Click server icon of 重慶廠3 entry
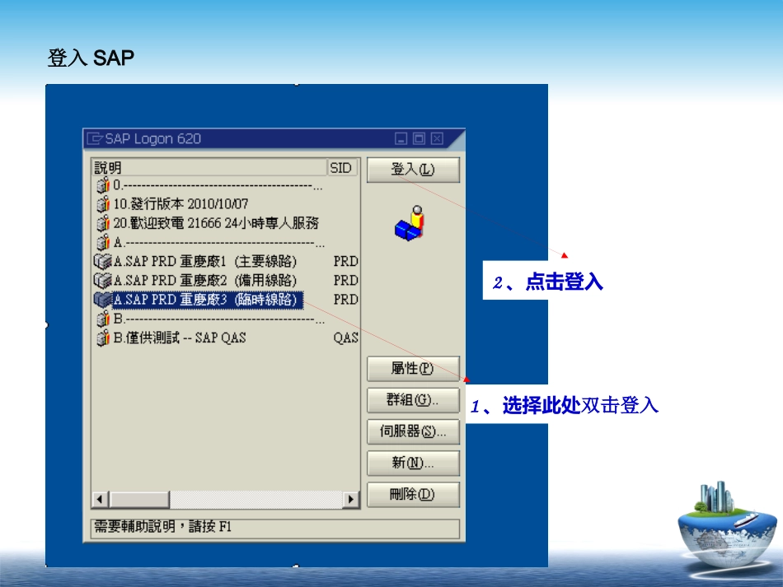Screen dimensions: 783x587 pos(102,299)
